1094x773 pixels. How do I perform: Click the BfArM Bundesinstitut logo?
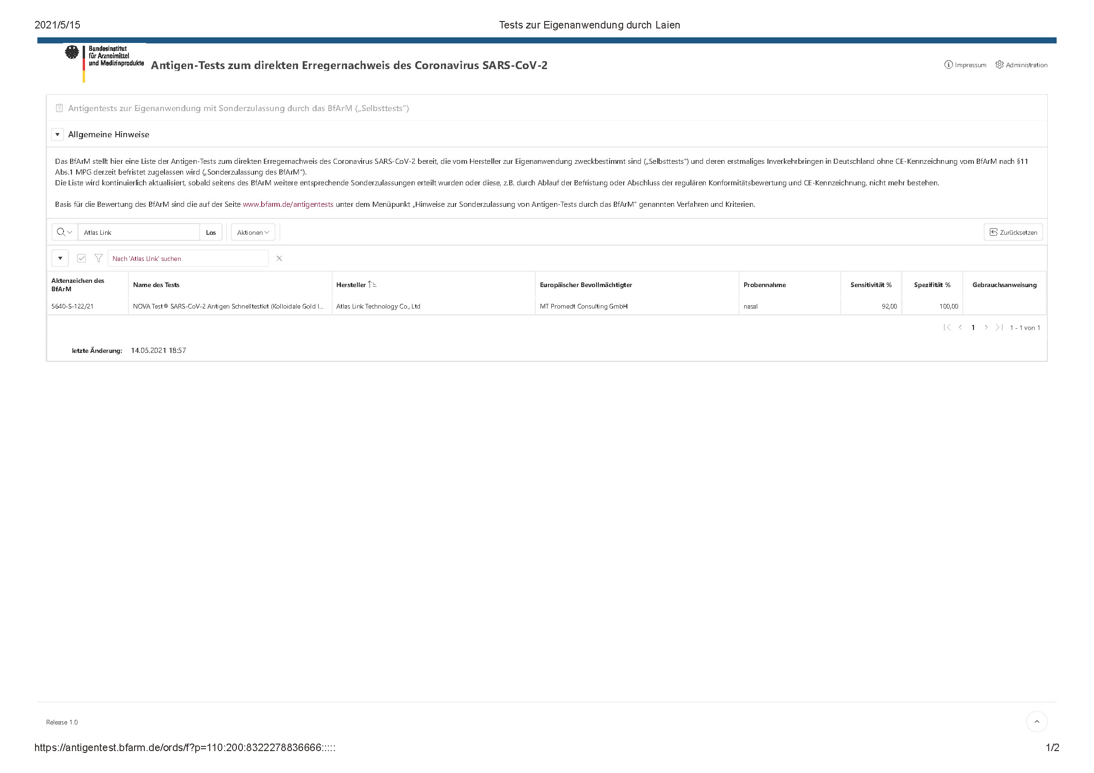[x=104, y=63]
